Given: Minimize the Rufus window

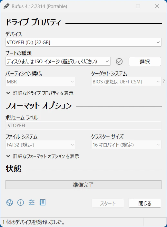Looking at the screenshot, I should (x=119, y=6).
